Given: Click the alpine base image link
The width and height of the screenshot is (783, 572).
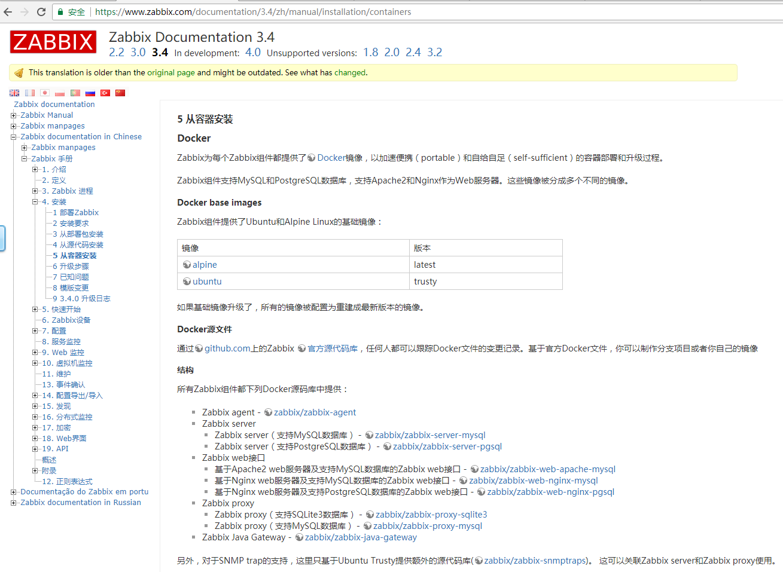Looking at the screenshot, I should pos(205,265).
